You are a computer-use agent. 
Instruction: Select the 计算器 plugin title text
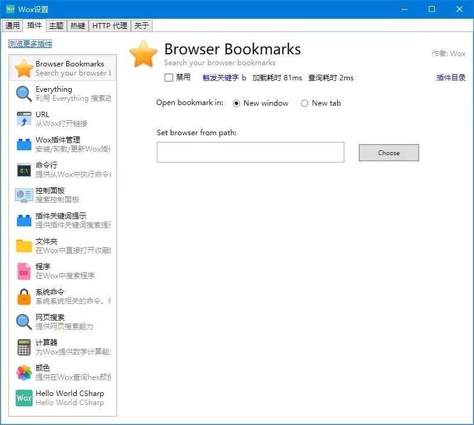(46, 342)
